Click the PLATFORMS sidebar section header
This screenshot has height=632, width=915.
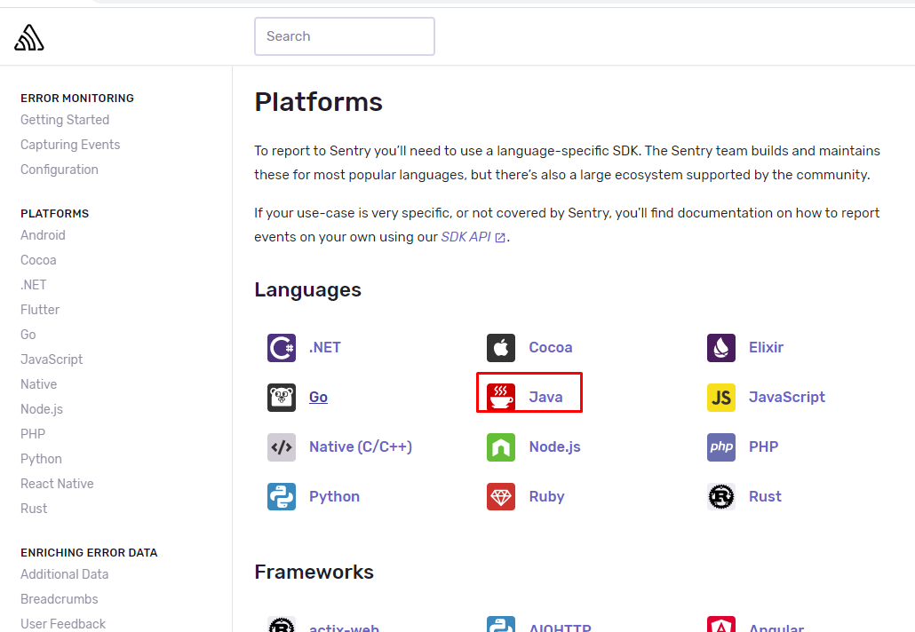(x=54, y=213)
